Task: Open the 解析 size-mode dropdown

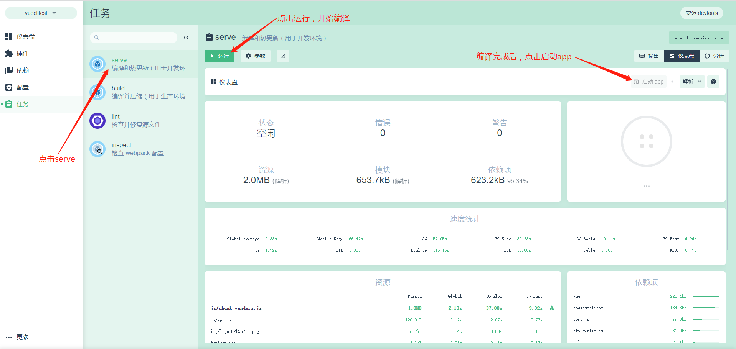Action: pyautogui.click(x=692, y=82)
